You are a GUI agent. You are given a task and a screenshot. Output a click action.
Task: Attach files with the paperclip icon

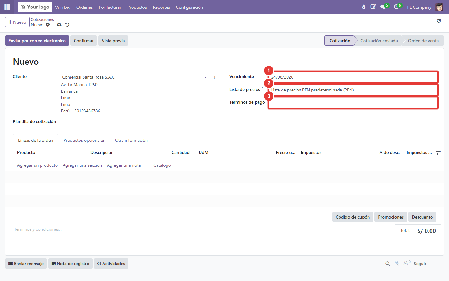[397, 263]
